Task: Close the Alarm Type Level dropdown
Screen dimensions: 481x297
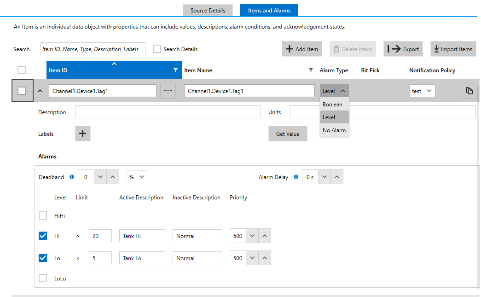Action: click(x=334, y=91)
